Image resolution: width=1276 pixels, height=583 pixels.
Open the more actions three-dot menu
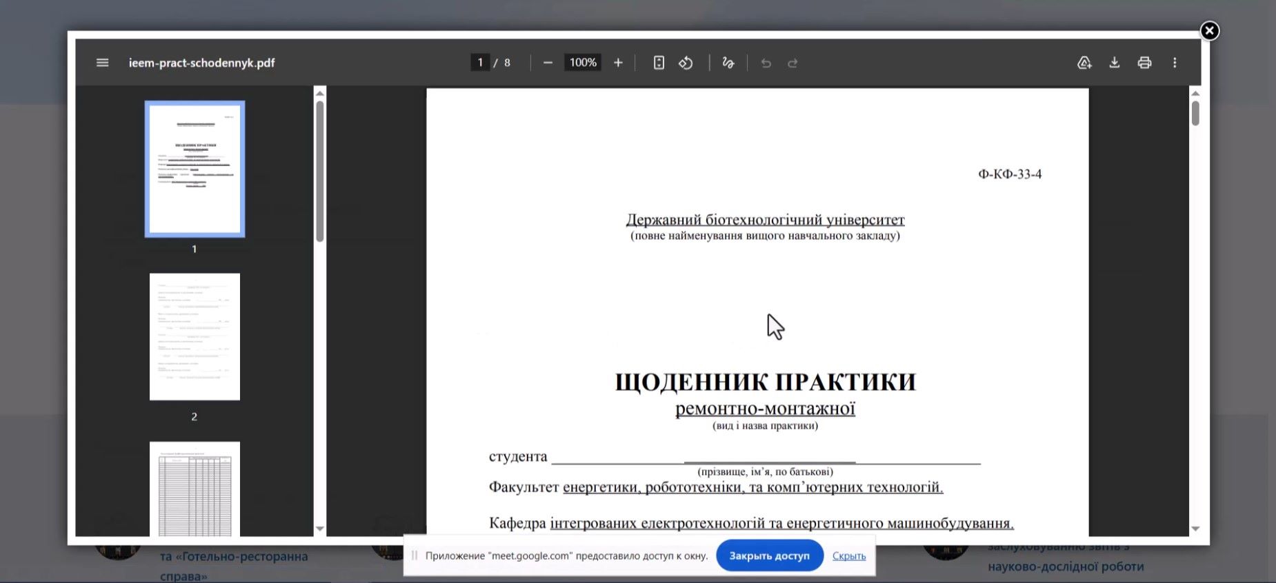(x=1175, y=63)
